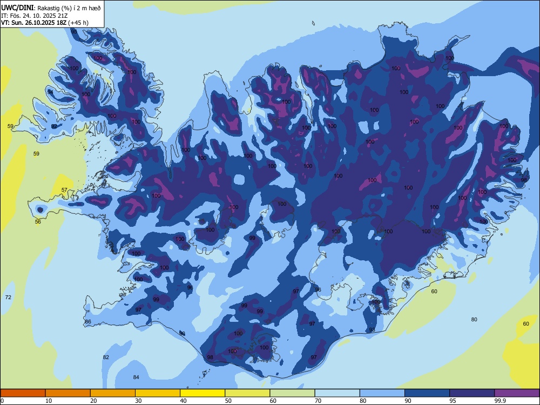
Task: Select the amber 30–40 legend swatch
Action: 158,393
